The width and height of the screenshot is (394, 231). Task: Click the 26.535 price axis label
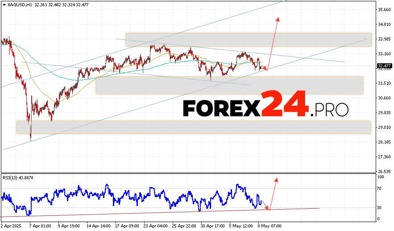pos(384,172)
